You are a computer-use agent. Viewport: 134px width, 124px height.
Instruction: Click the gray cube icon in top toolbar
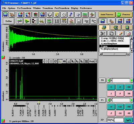point(50,15)
